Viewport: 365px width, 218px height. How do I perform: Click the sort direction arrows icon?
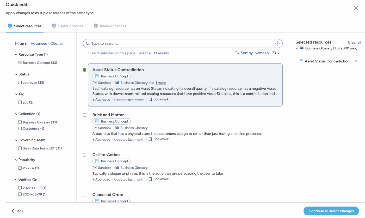pos(237,53)
